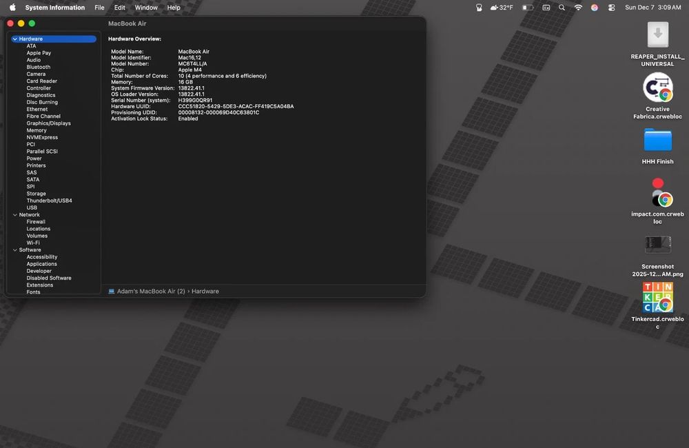Screen dimensions: 689x448
Task: Select Power in the sidebar
Action: pos(34,159)
